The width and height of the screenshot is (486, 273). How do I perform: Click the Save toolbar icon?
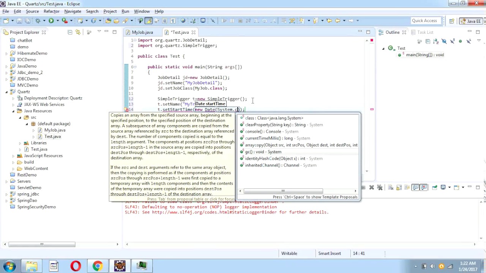(x=19, y=20)
